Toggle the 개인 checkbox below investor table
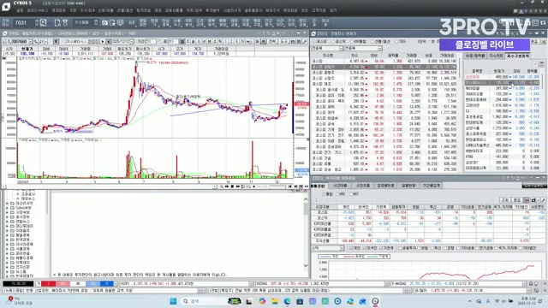The height and width of the screenshot is (308, 548). pyautogui.click(x=351, y=248)
